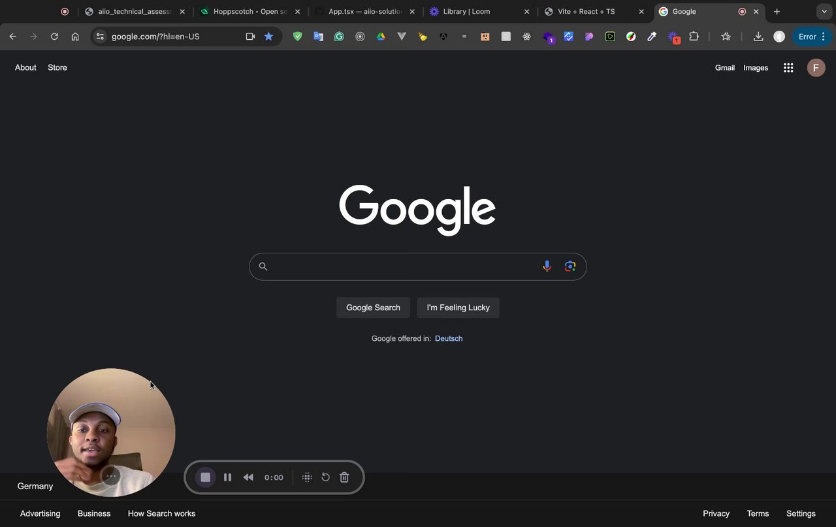The height and width of the screenshot is (527, 836).
Task: Open the purple cube extension with badge 1
Action: pyautogui.click(x=548, y=37)
